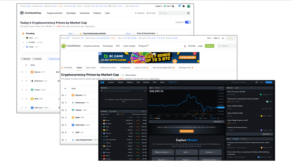Click the green CoinGecko Sign up button

pos(210,46)
